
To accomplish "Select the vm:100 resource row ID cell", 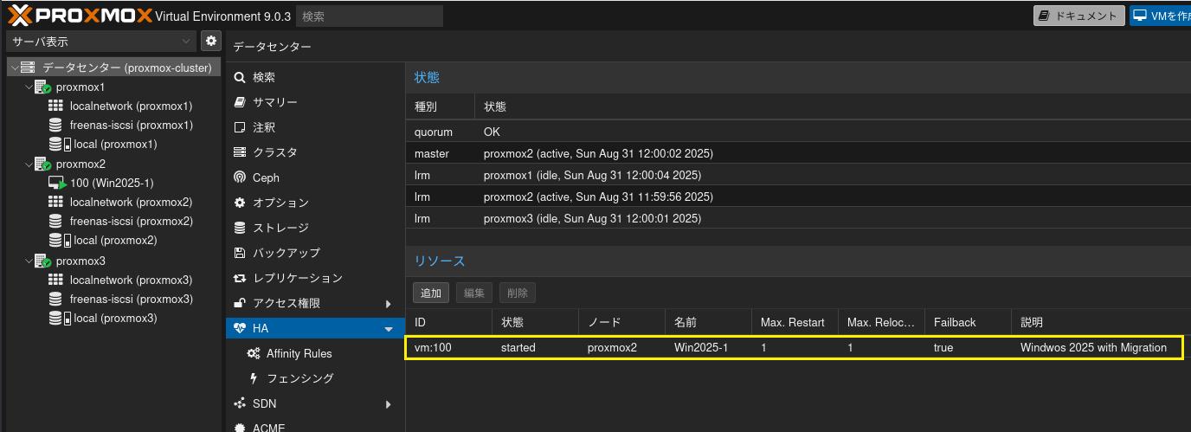I will point(448,347).
